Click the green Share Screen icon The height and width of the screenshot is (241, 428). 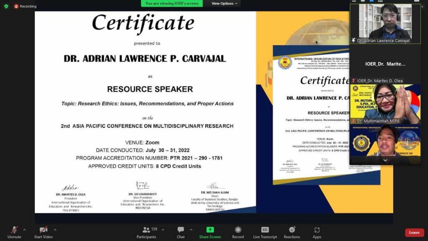coord(210,230)
